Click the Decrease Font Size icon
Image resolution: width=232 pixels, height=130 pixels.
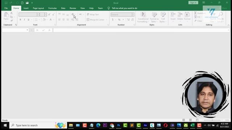[53, 14]
